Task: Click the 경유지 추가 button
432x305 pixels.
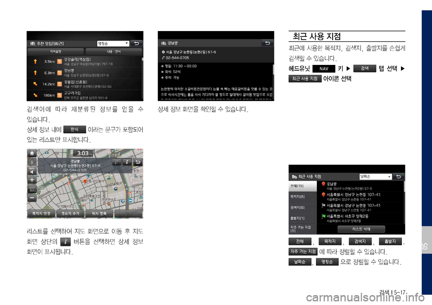Action: tap(70, 214)
